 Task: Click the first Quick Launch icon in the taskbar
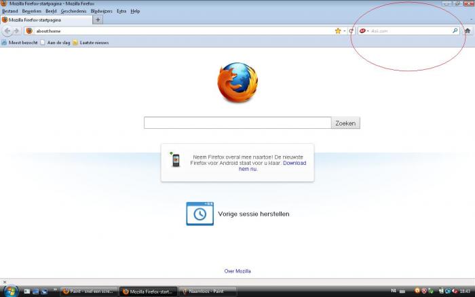tap(27, 292)
